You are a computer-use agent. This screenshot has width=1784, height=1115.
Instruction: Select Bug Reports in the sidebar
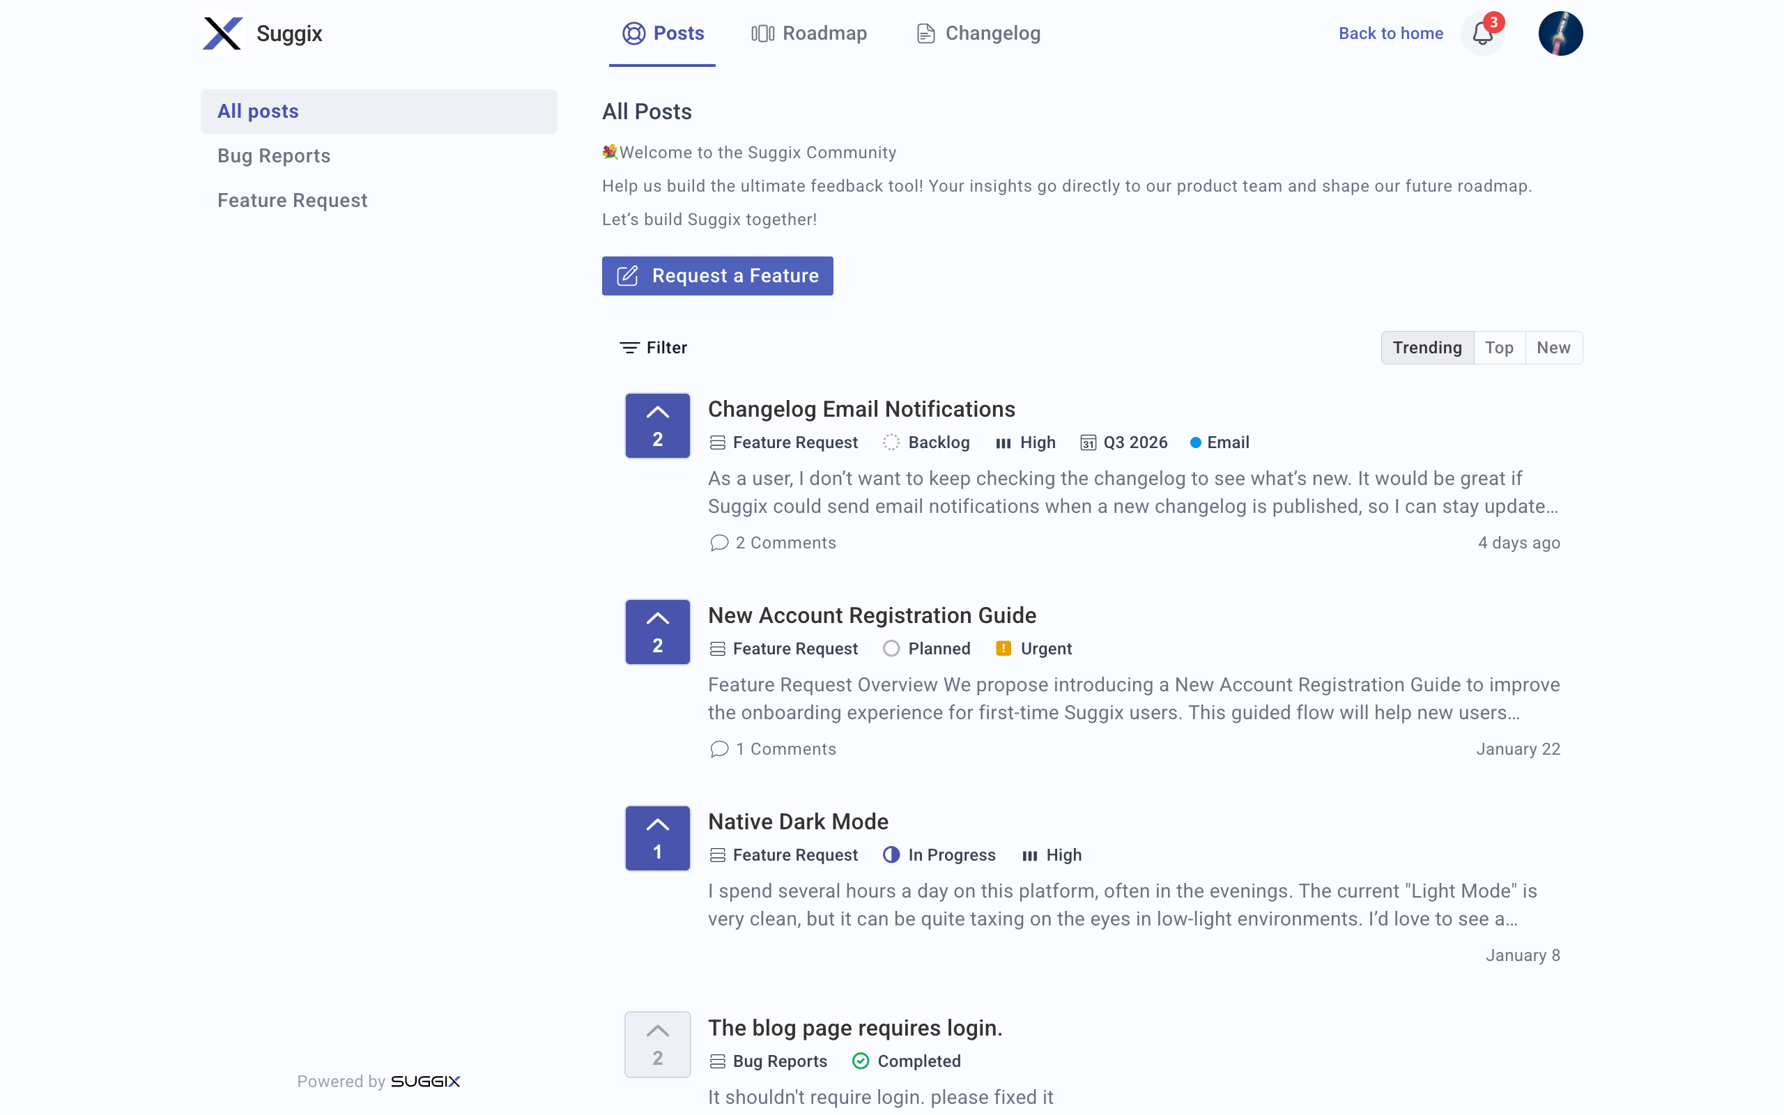(273, 155)
